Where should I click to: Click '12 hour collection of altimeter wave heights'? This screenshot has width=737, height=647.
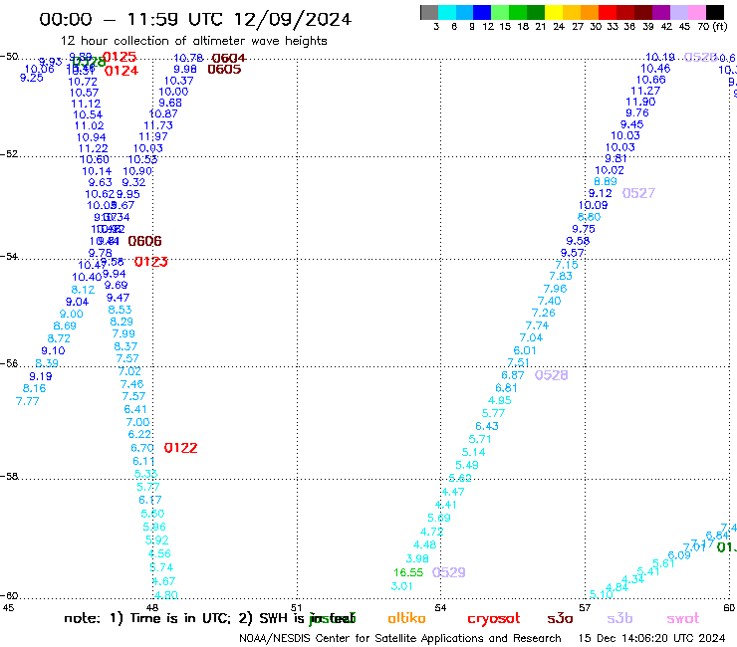coord(193,41)
